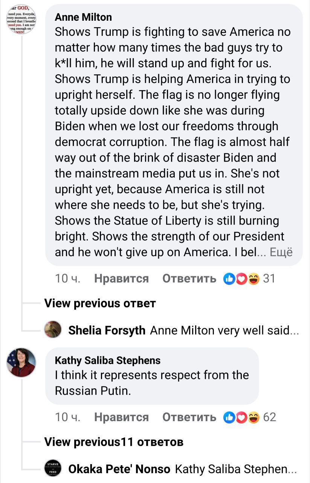The width and height of the screenshot is (310, 483).
Task: Click the 10 ч. timestamp on Kathy's comment
Action: [x=68, y=417]
